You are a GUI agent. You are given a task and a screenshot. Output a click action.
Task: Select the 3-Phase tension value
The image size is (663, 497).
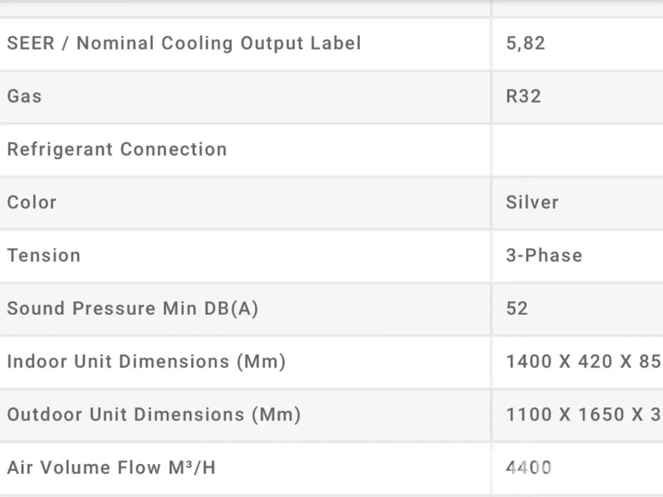tap(544, 256)
